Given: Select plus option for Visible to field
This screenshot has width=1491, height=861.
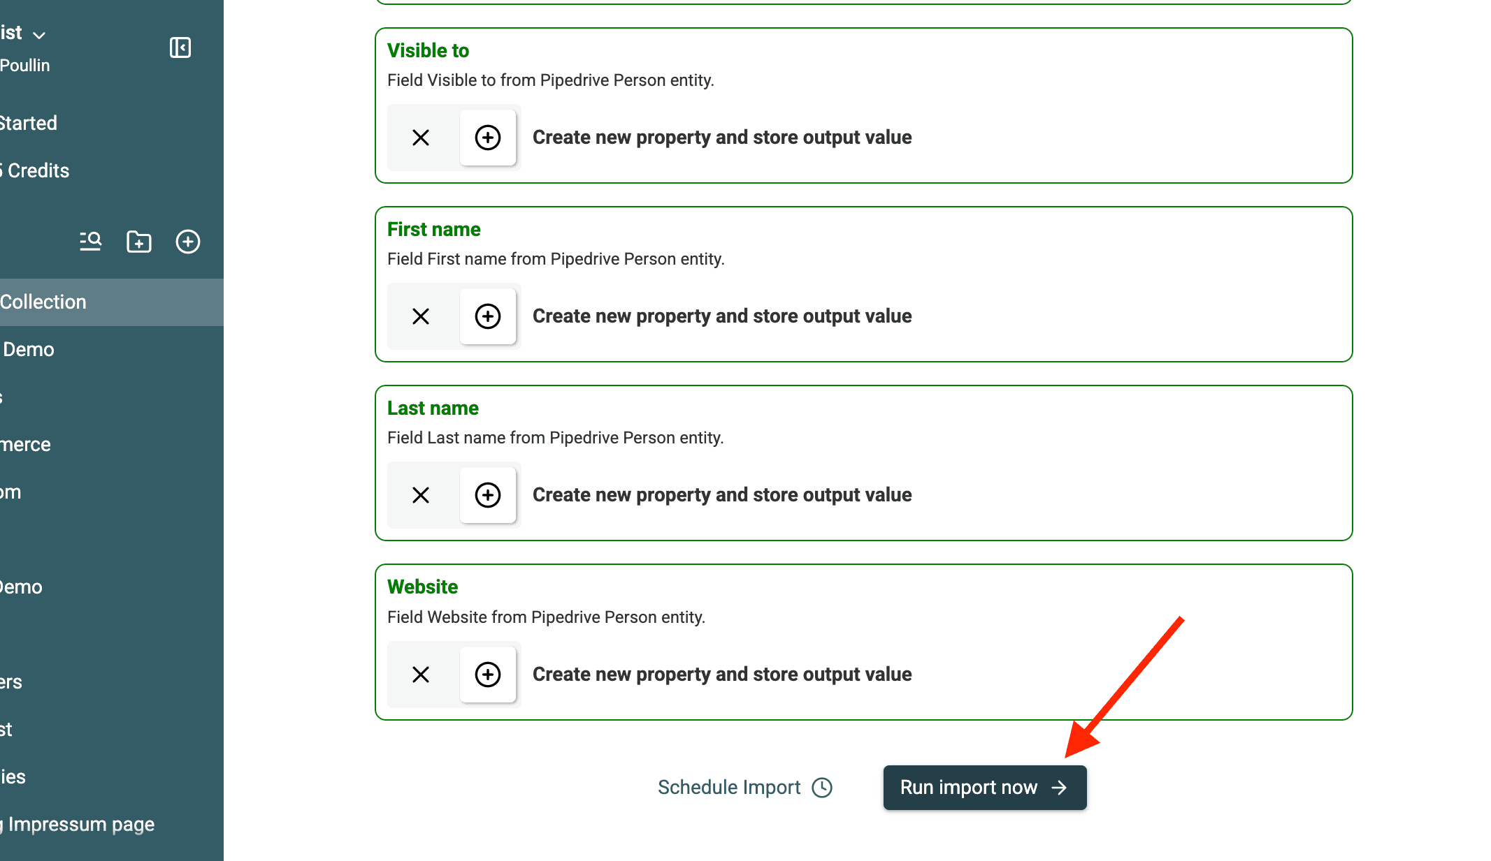Looking at the screenshot, I should [488, 138].
